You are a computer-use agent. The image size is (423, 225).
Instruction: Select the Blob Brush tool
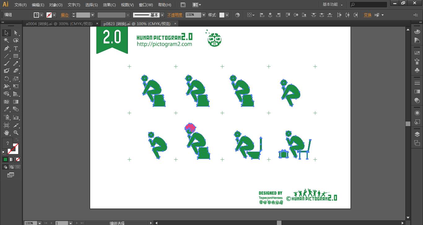7,71
